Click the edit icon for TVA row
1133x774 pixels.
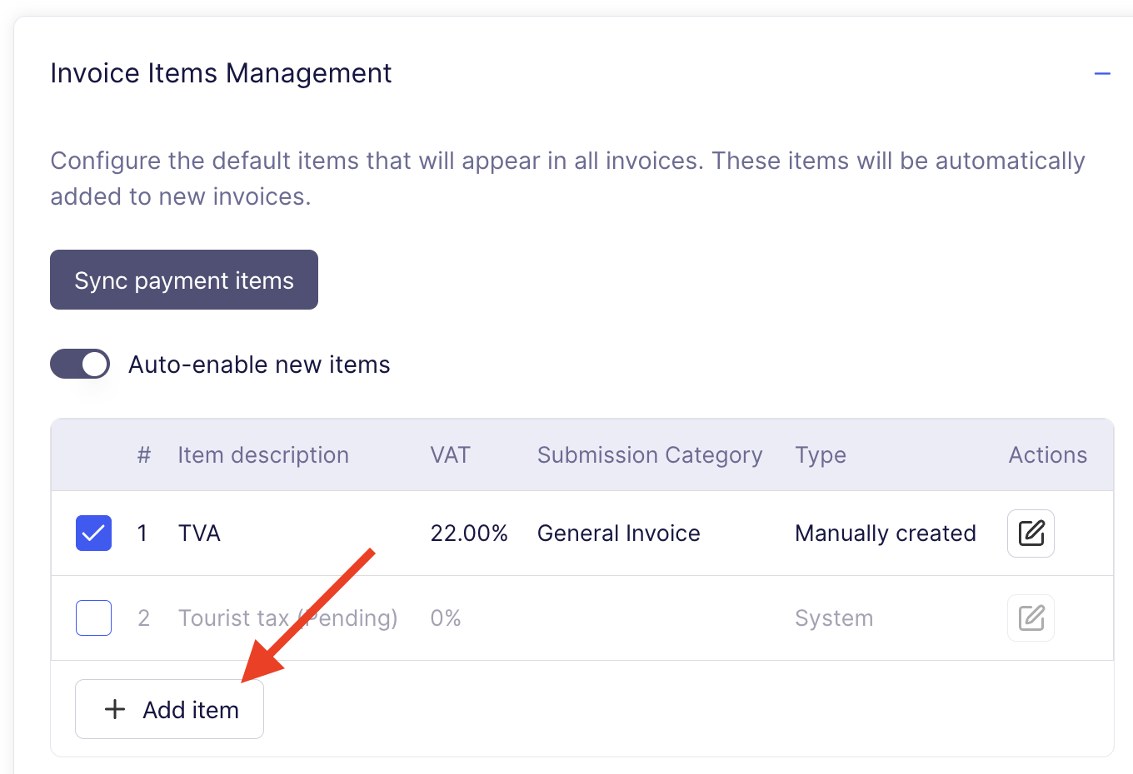click(x=1031, y=533)
